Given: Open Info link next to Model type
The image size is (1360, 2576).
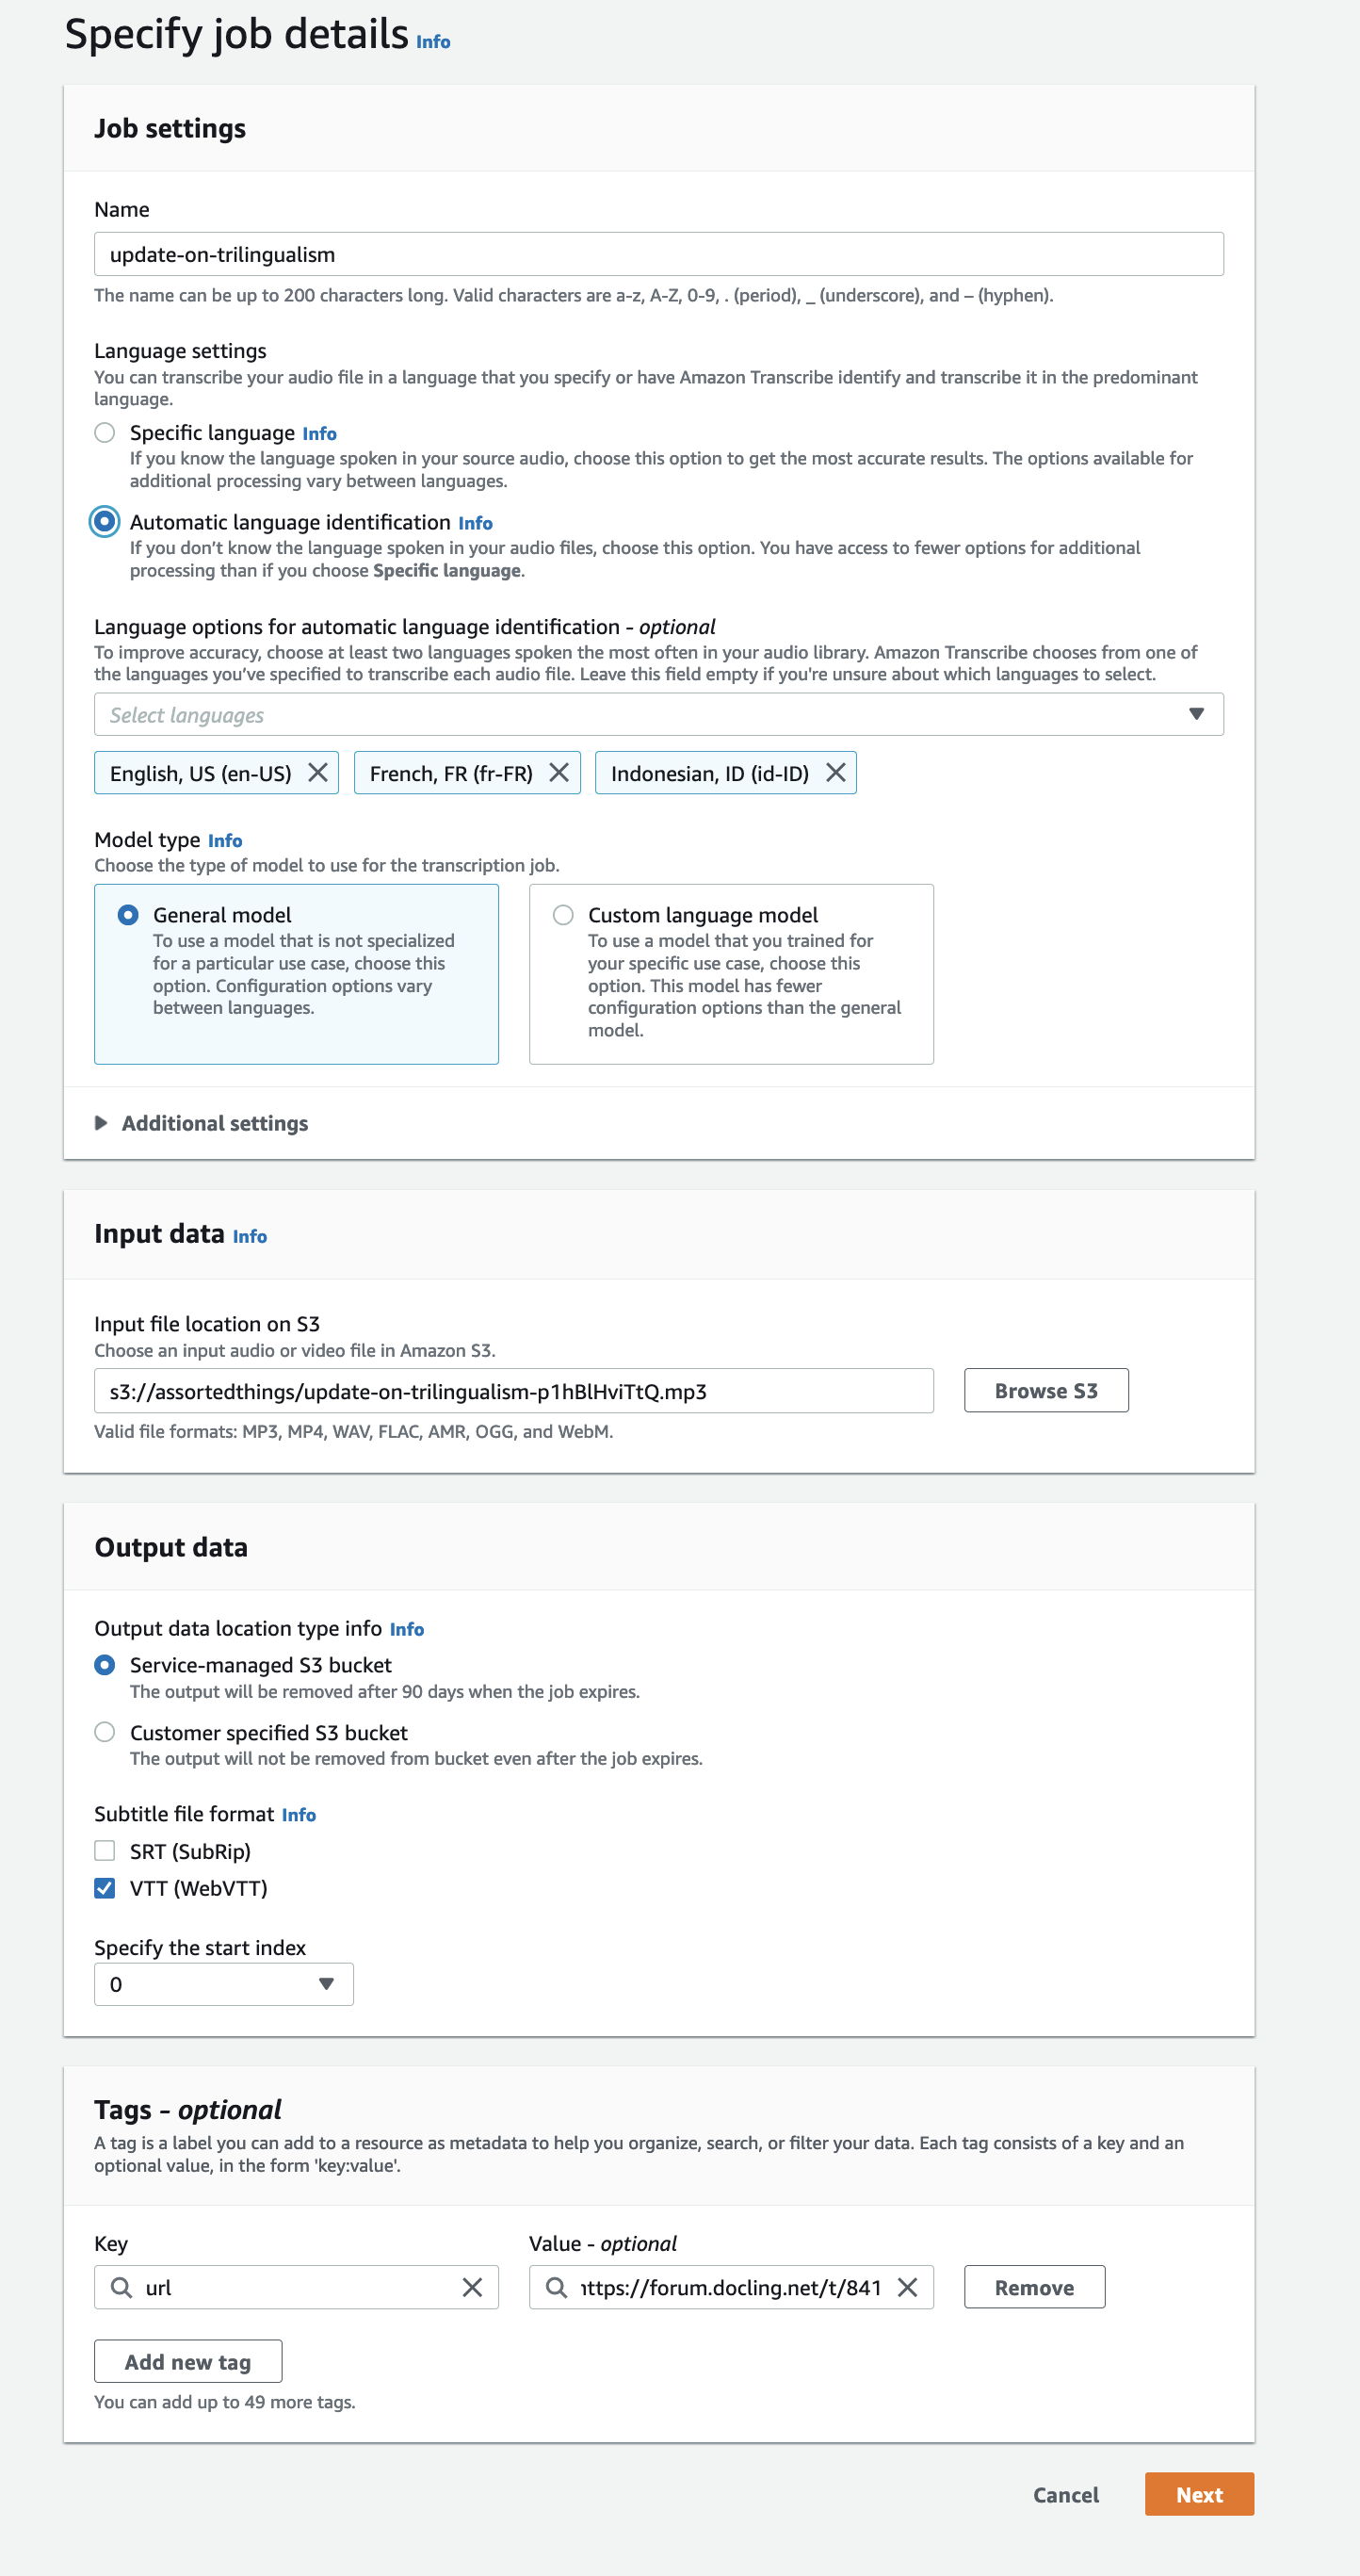Looking at the screenshot, I should [225, 840].
